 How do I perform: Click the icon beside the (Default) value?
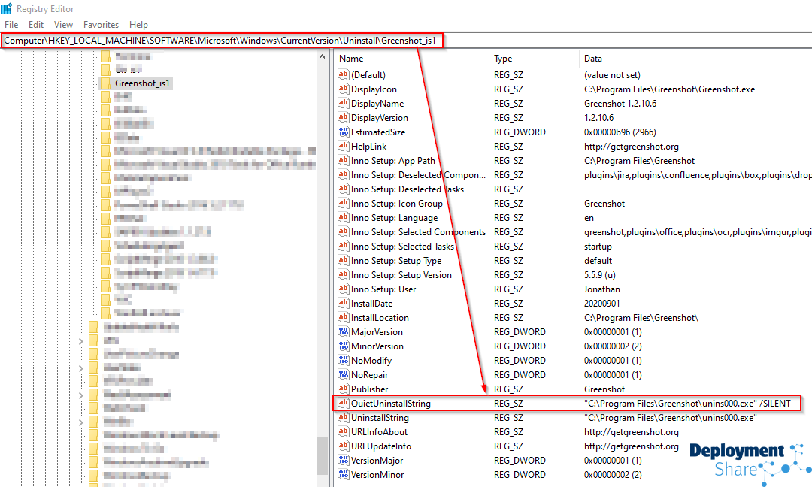[344, 75]
